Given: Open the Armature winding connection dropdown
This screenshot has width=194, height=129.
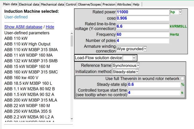Looking at the screenshot, I should pos(132,49).
